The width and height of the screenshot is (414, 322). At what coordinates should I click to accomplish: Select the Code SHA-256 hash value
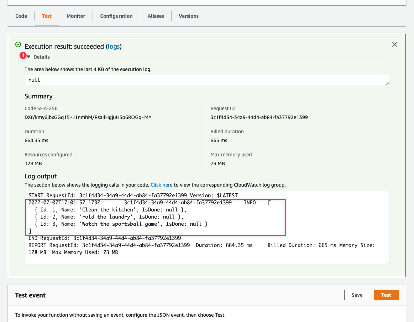click(88, 118)
